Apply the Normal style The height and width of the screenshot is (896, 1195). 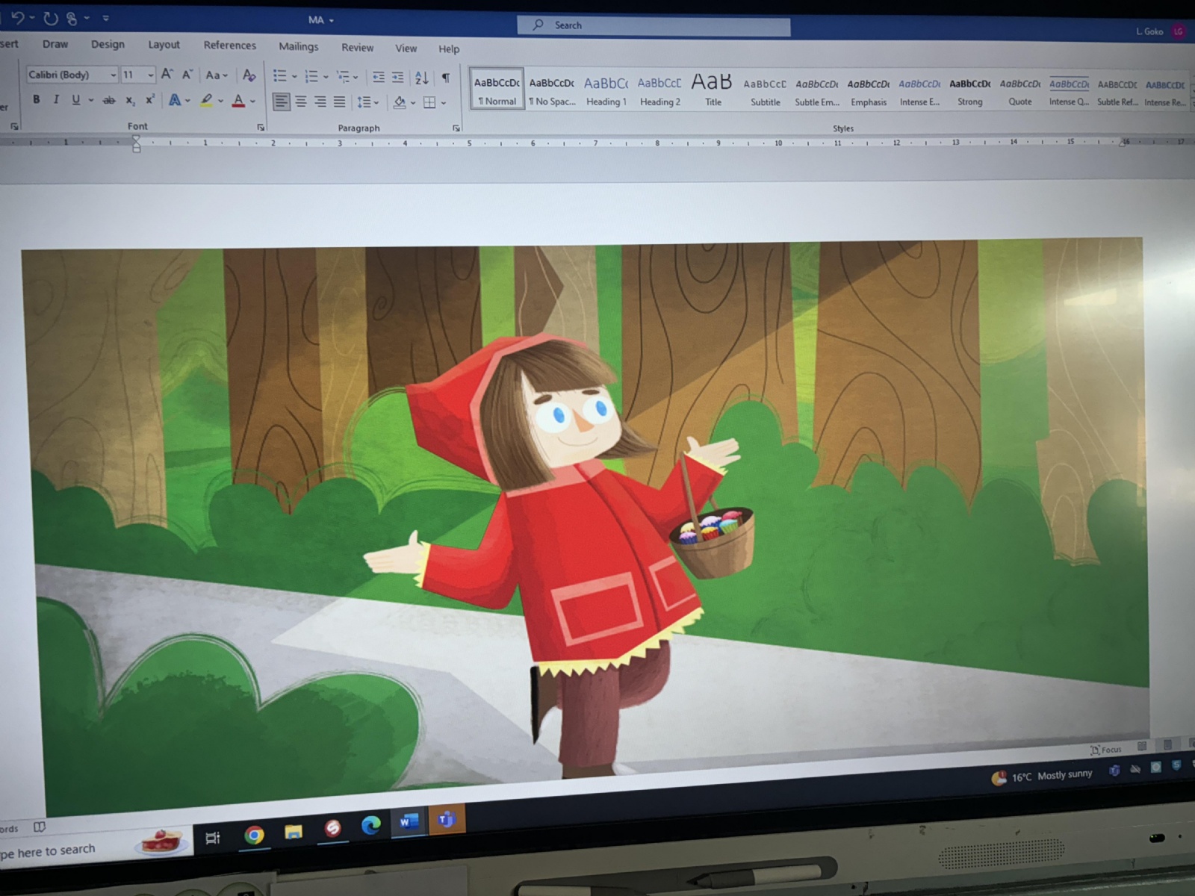497,90
